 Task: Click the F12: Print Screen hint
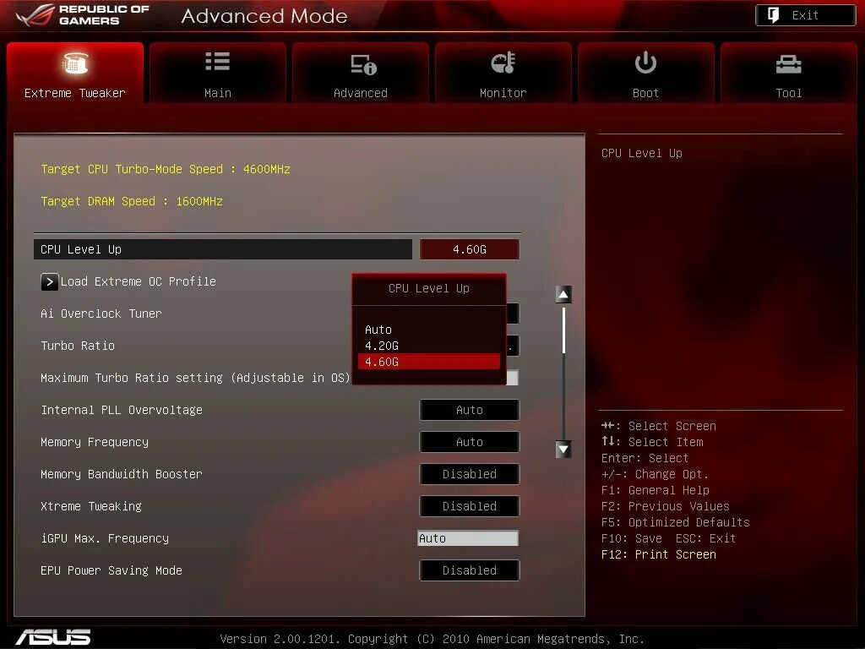[x=659, y=554]
